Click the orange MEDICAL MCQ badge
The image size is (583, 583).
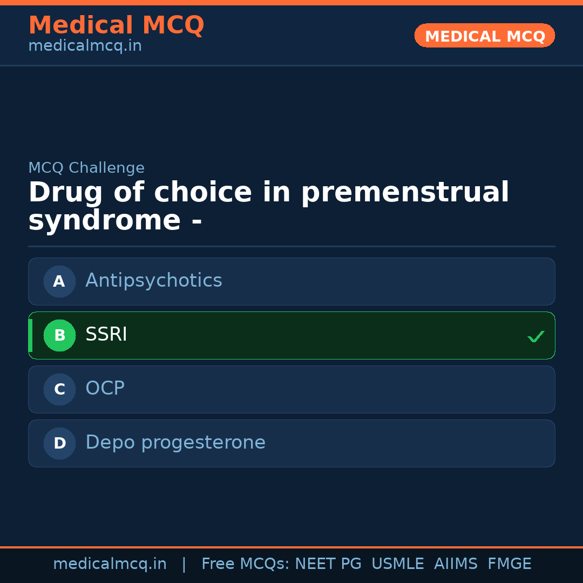[484, 36]
